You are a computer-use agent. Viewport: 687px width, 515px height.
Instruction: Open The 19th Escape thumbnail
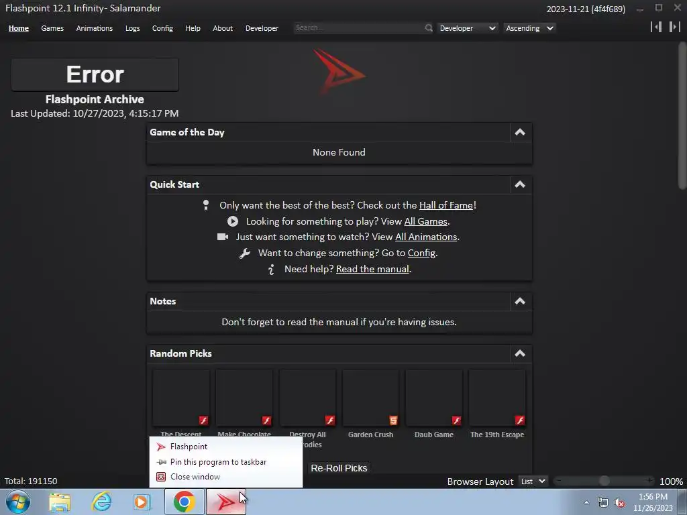coord(497,398)
